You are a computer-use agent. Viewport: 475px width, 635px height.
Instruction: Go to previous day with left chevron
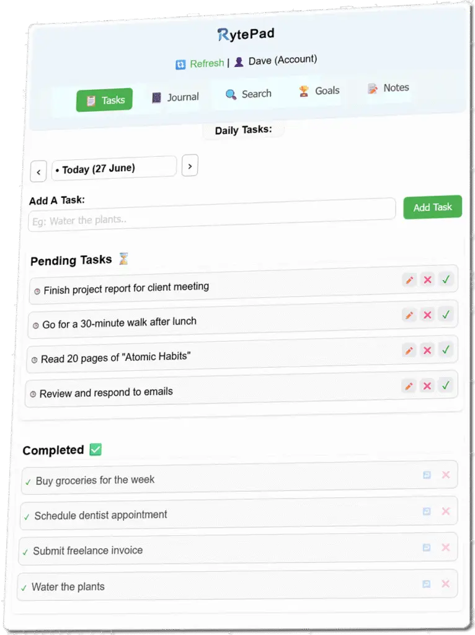pos(38,172)
